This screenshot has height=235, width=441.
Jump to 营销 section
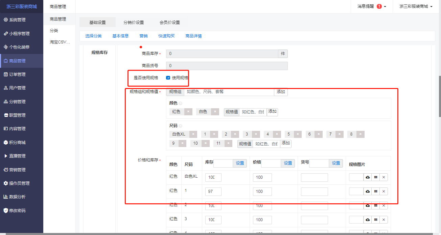[x=143, y=36]
